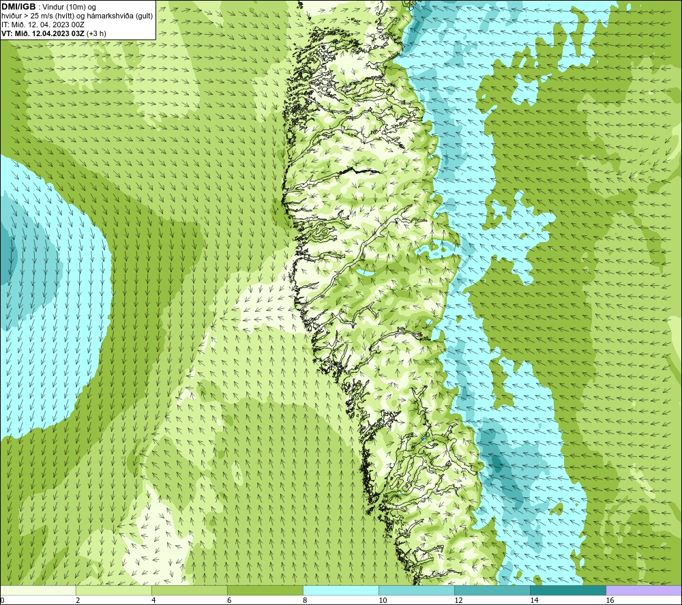The image size is (682, 605).
Task: Click the scale label '2'
Action: point(78,601)
